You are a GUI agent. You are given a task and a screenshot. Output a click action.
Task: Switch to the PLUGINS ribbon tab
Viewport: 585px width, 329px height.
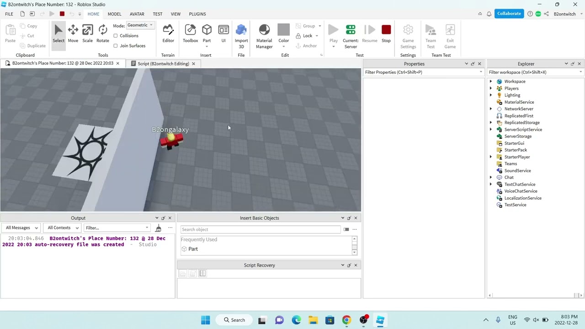point(197,14)
